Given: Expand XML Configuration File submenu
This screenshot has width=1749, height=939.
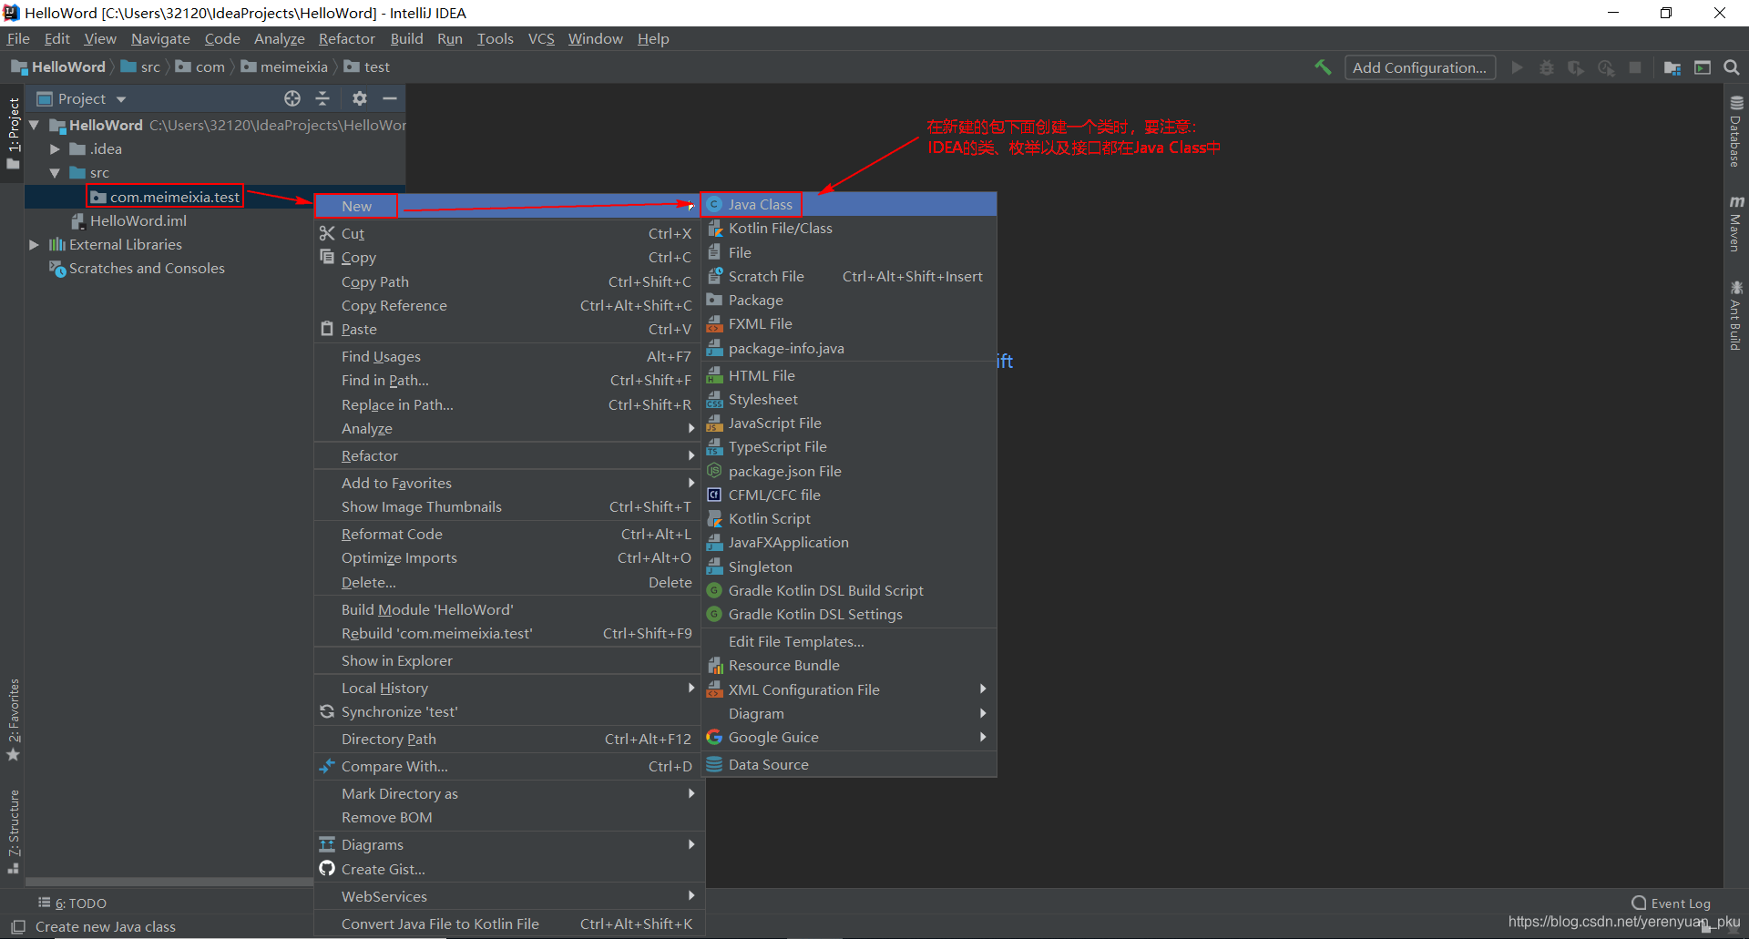Looking at the screenshot, I should coord(849,689).
